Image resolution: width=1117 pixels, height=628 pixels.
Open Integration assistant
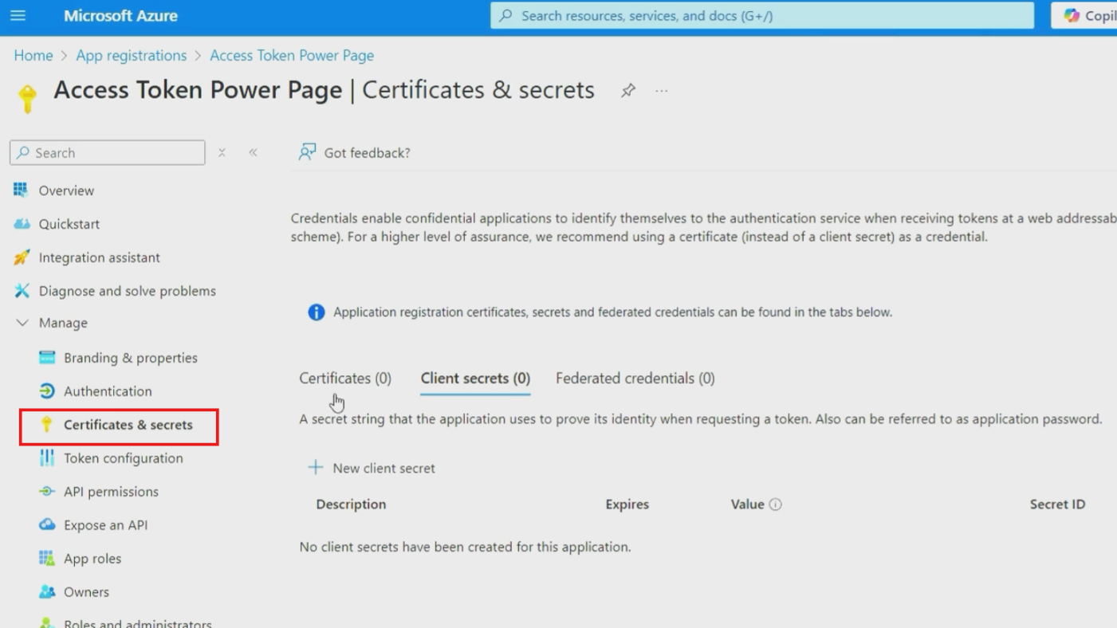pos(100,257)
